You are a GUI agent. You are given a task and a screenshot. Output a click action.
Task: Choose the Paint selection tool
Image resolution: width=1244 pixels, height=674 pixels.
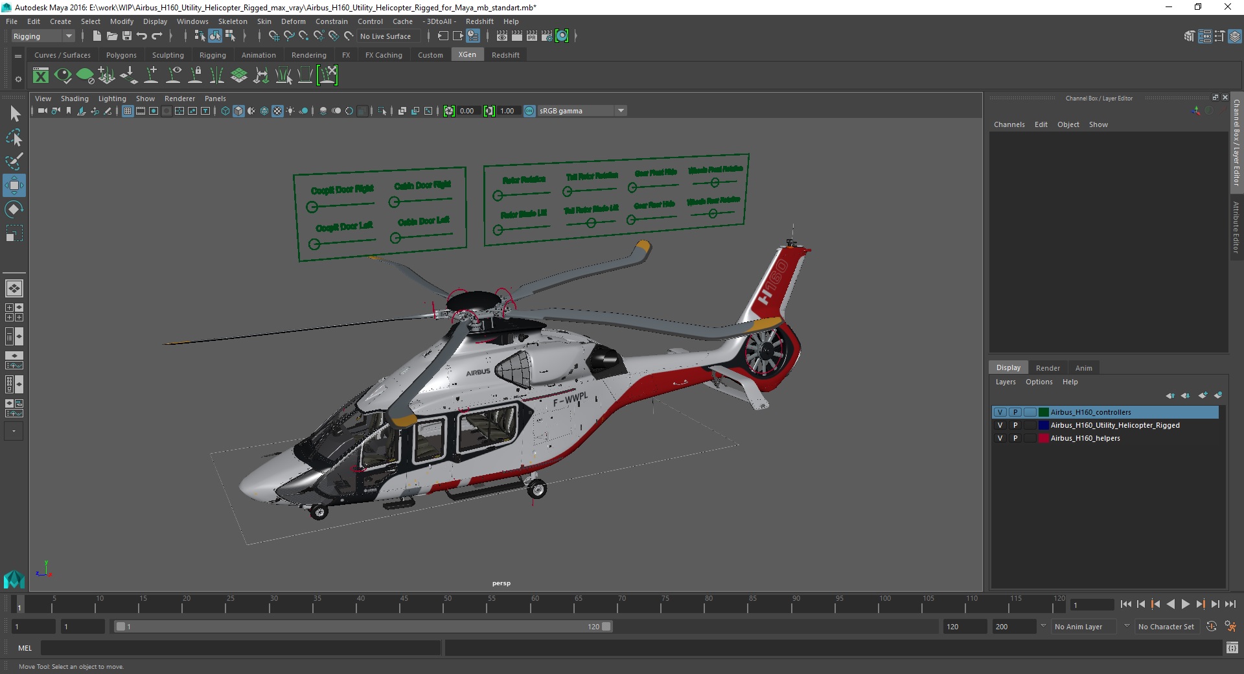[x=14, y=161]
